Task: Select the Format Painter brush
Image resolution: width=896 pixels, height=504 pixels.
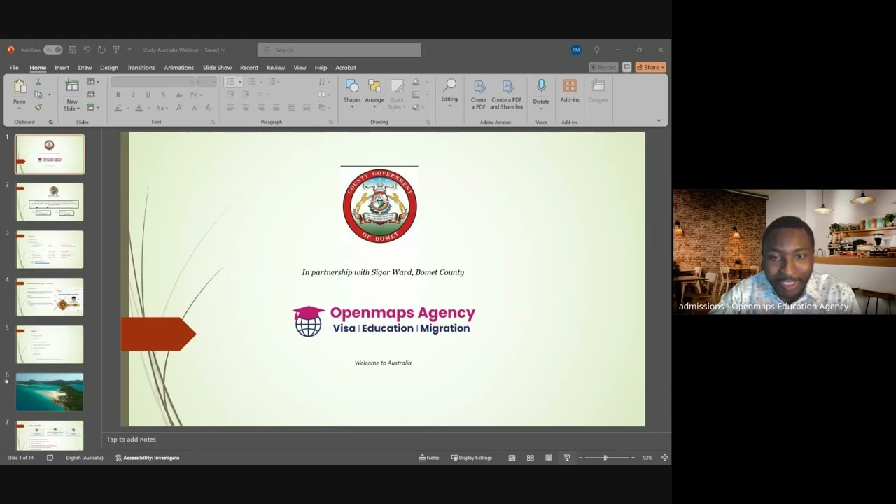Action: (38, 107)
